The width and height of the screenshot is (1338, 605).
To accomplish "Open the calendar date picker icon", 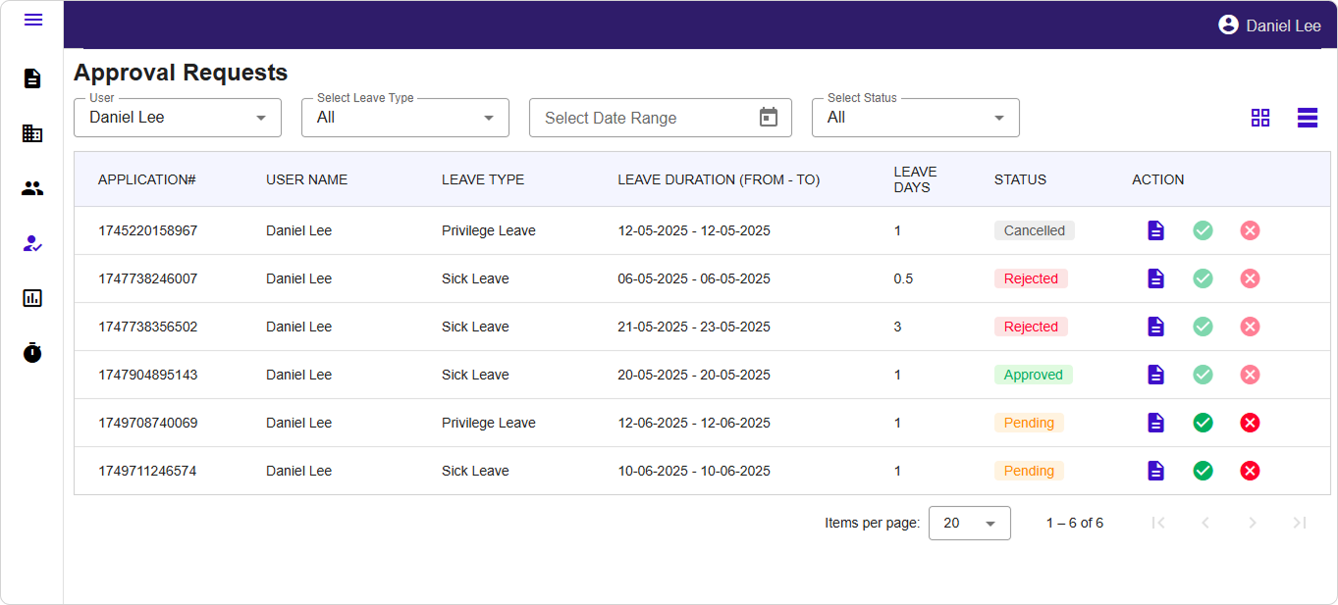I will pos(769,118).
